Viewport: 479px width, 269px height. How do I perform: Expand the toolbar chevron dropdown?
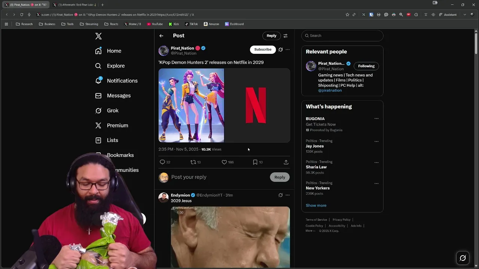(464, 15)
